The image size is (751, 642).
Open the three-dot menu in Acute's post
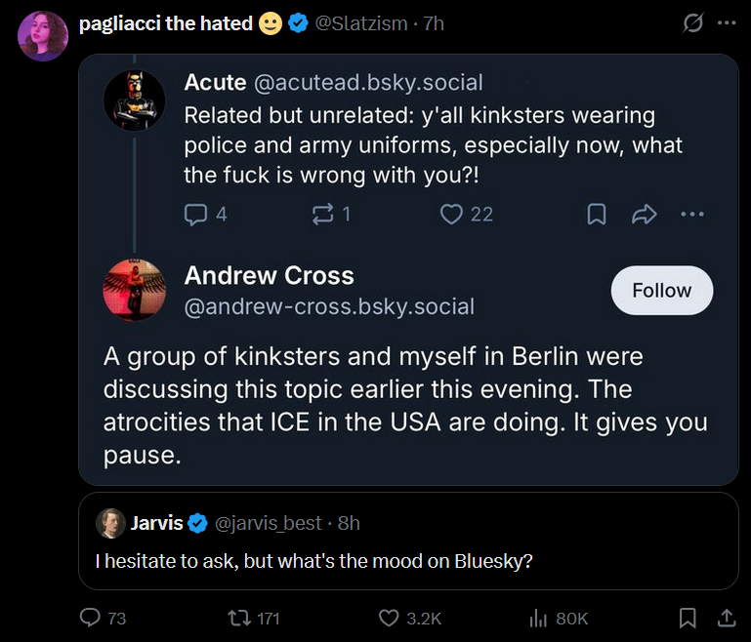coord(691,214)
